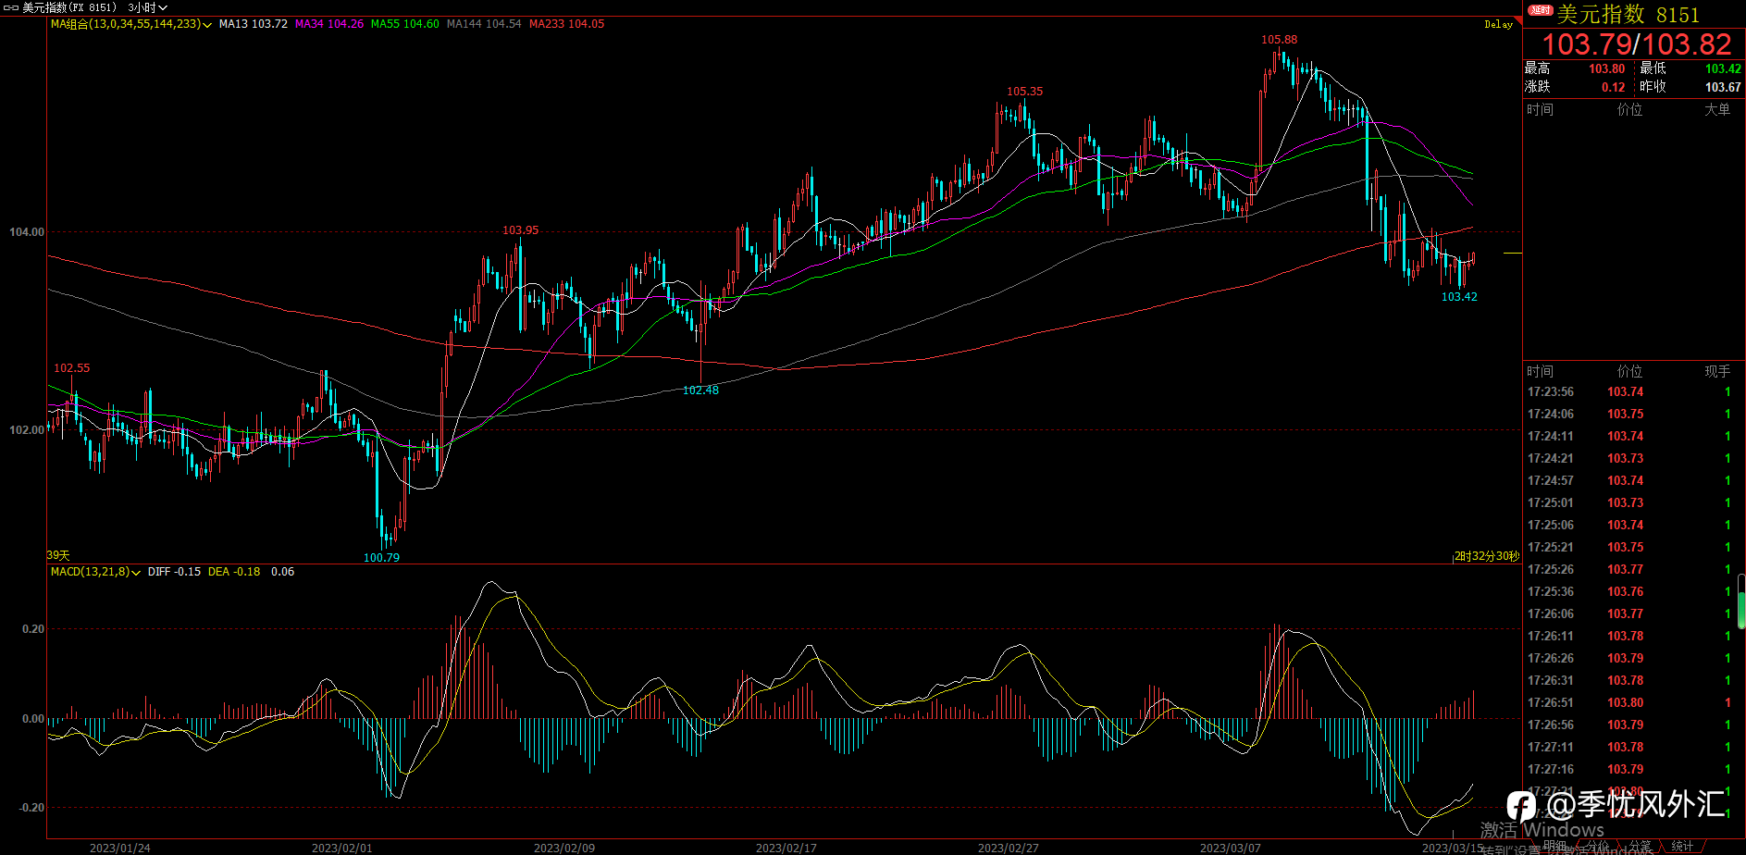Screen dimensions: 1746x855
Task: Click the 100.79 low price marker
Action: pyautogui.click(x=381, y=557)
